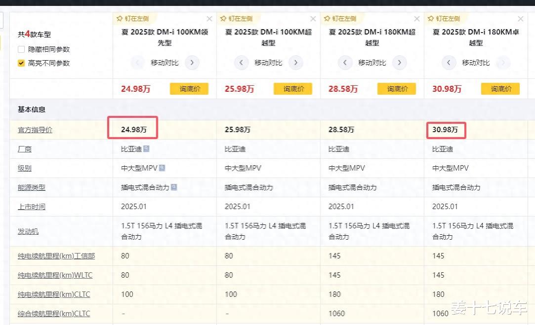Screen dimensions: 535x325
Task: Open the 发动机 parameter link
Action: click(x=28, y=231)
